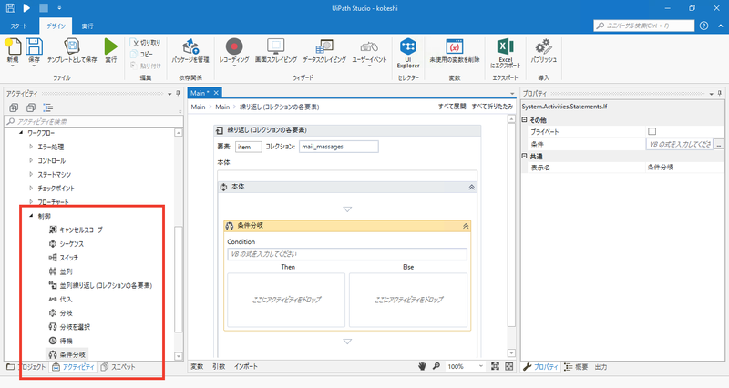Select 分岐を選択 activity

point(70,327)
